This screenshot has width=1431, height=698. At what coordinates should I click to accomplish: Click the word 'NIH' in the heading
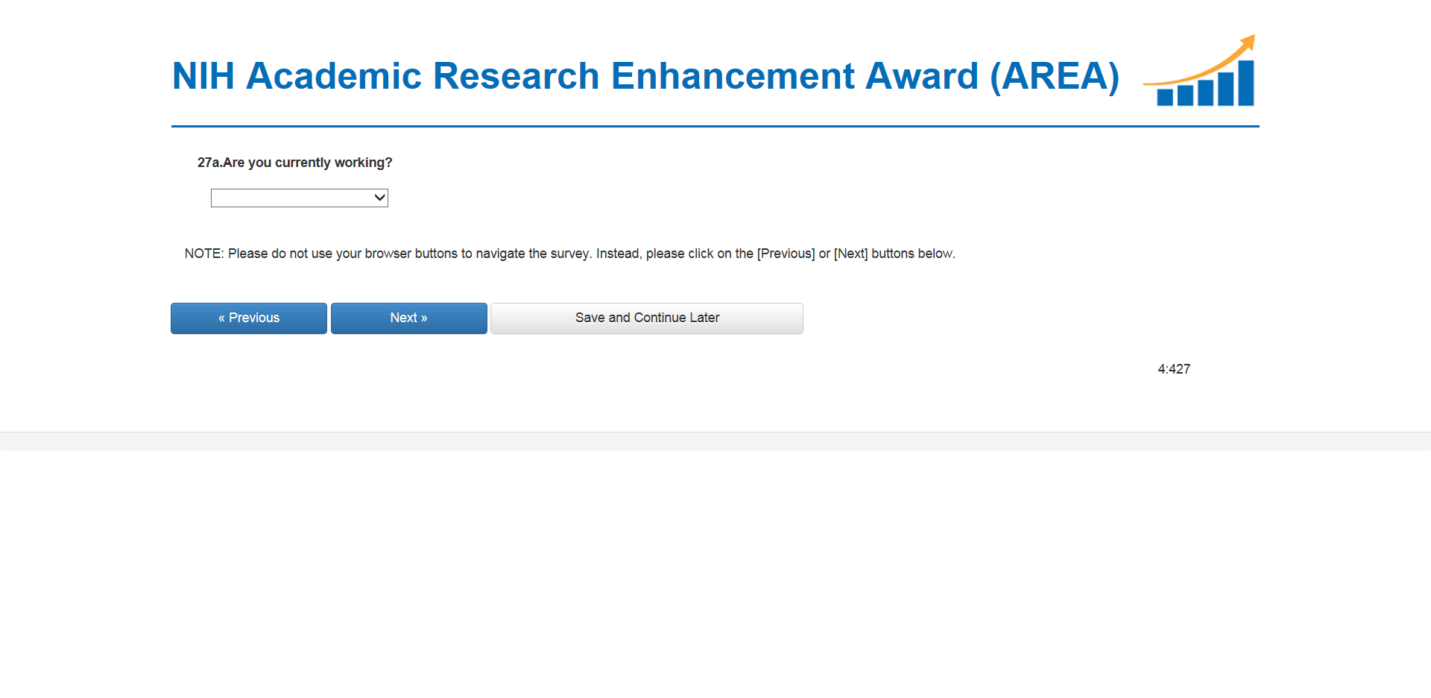tap(203, 76)
